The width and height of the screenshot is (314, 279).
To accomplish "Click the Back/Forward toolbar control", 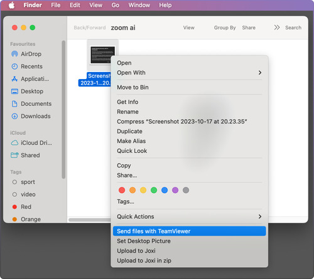I will pyautogui.click(x=90, y=28).
